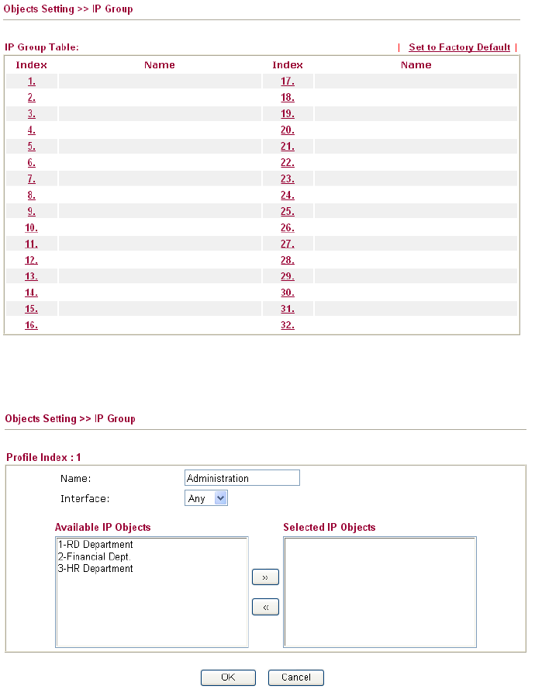Image resolution: width=535 pixels, height=693 pixels.
Task: Open IP group index 32
Action: tap(288, 325)
